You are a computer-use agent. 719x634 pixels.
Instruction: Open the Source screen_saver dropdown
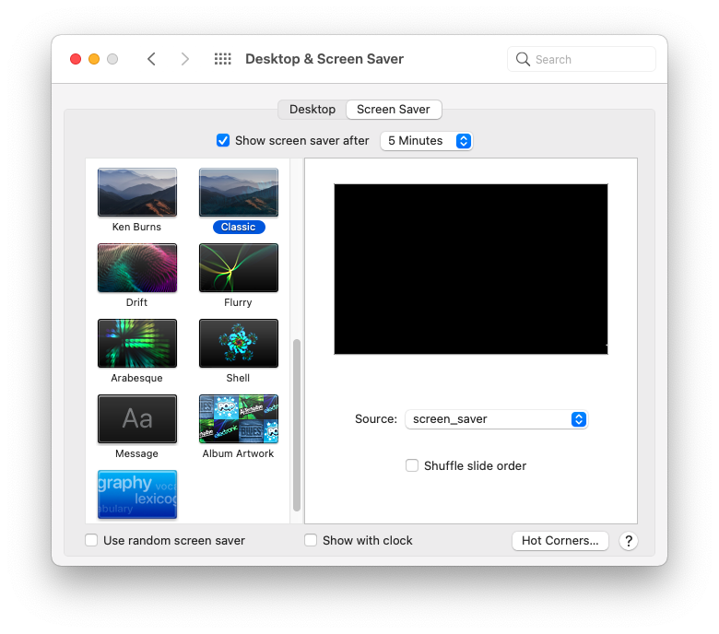(496, 419)
